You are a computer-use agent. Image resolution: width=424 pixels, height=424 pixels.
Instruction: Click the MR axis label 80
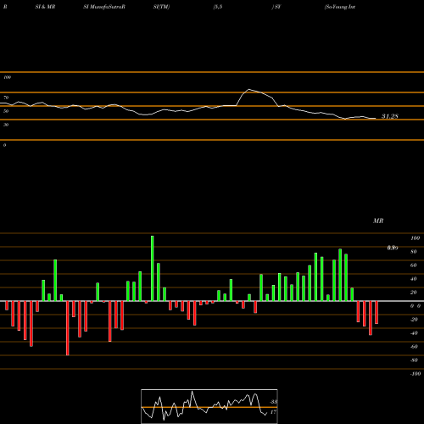tap(414, 252)
